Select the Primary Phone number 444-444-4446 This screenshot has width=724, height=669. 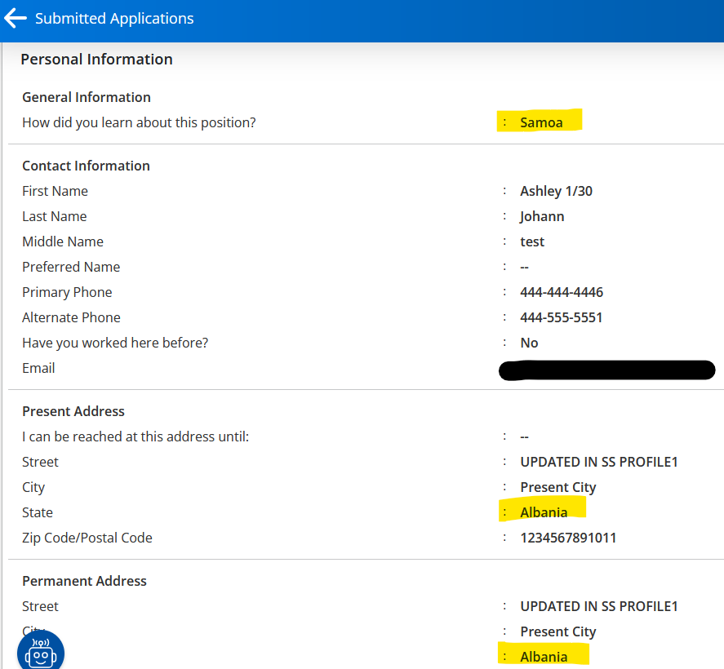coord(561,291)
